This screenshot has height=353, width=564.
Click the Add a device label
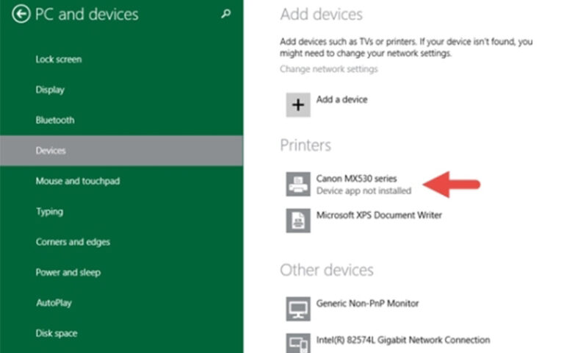(341, 99)
